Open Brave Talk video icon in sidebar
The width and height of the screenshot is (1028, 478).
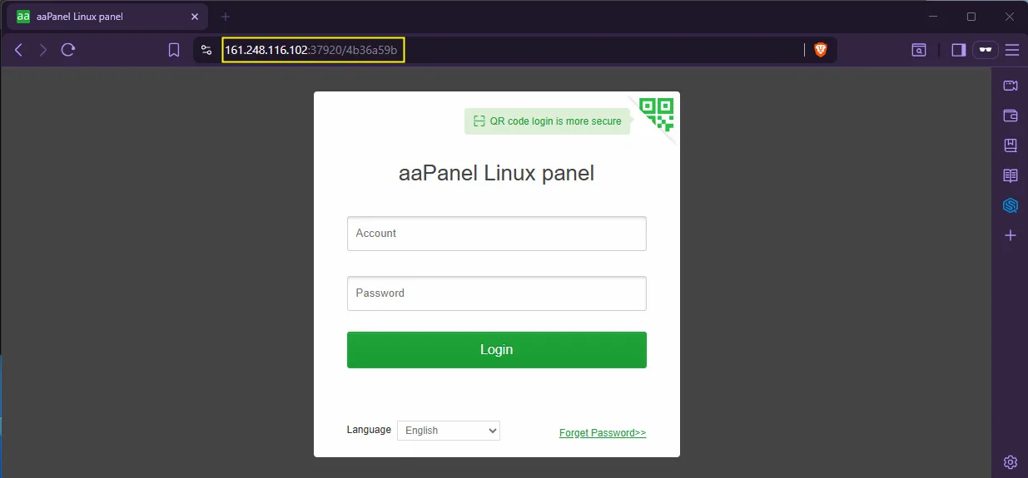(x=1011, y=86)
